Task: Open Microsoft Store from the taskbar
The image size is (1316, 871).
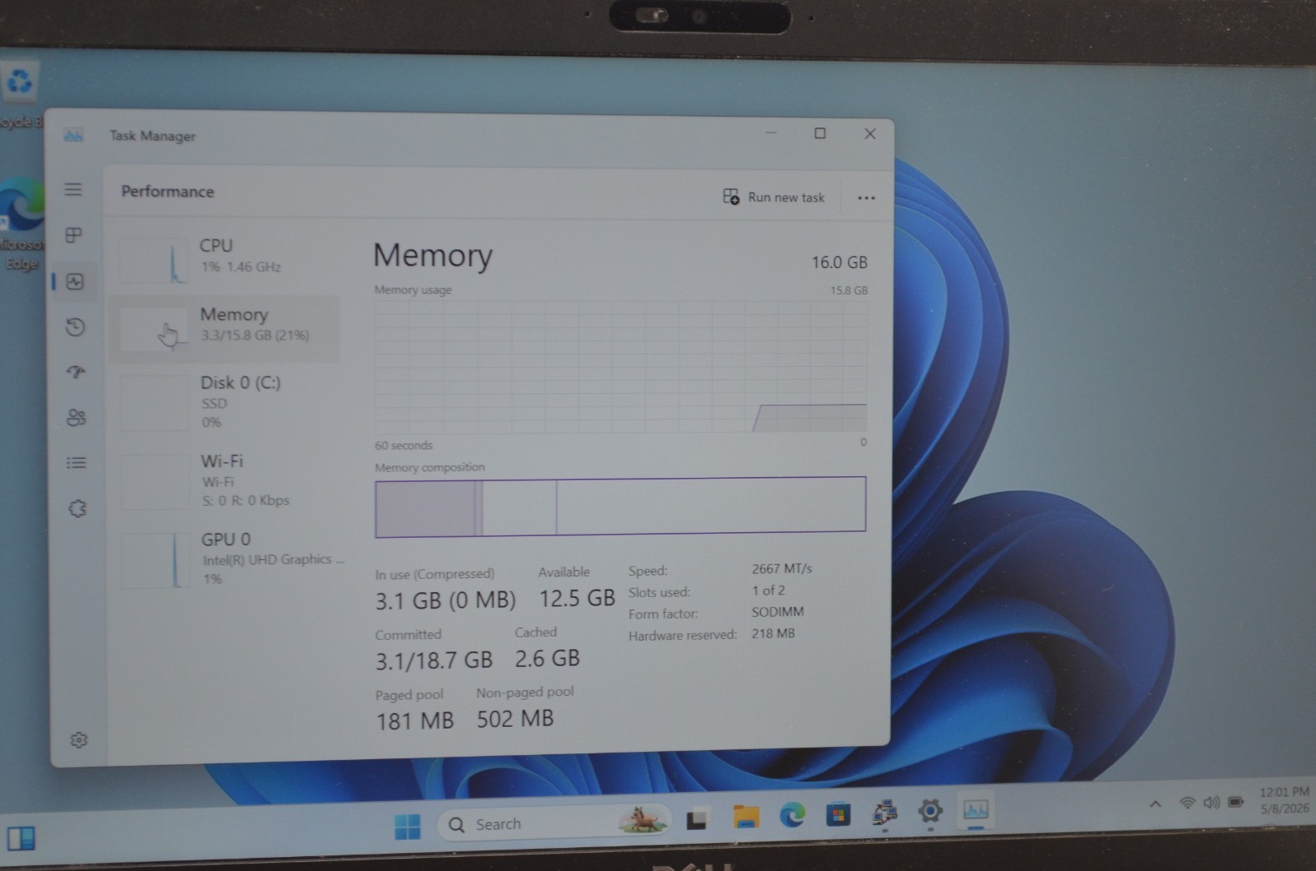Action: (838, 814)
